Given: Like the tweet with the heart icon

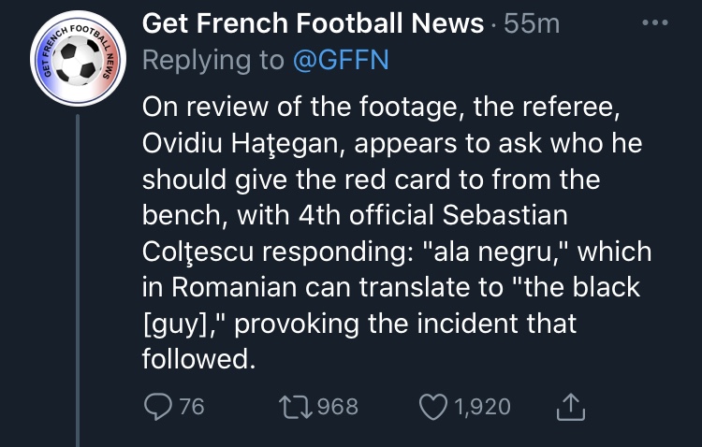Looking at the screenshot, I should pyautogui.click(x=433, y=406).
